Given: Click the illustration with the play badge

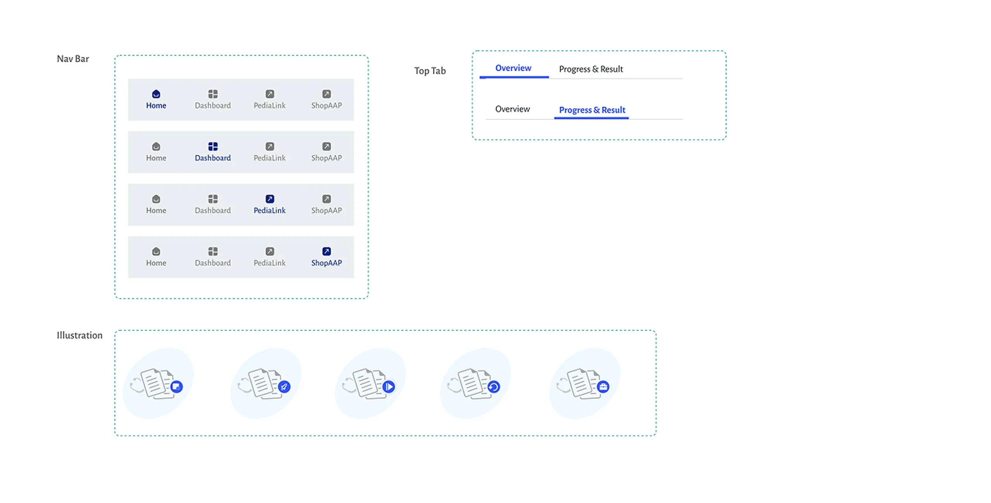Looking at the screenshot, I should pyautogui.click(x=370, y=383).
